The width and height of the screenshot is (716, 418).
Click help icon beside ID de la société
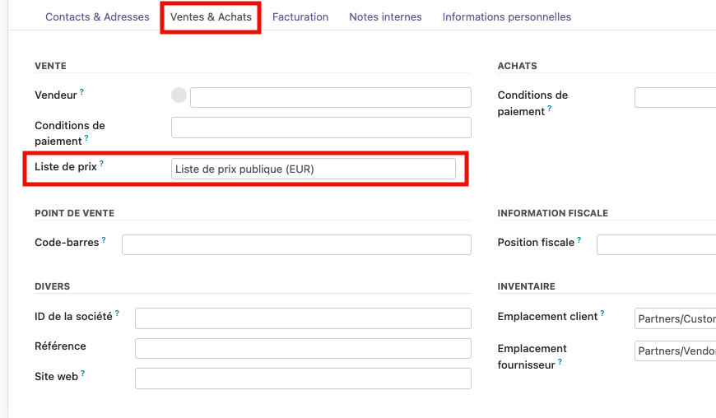117,313
